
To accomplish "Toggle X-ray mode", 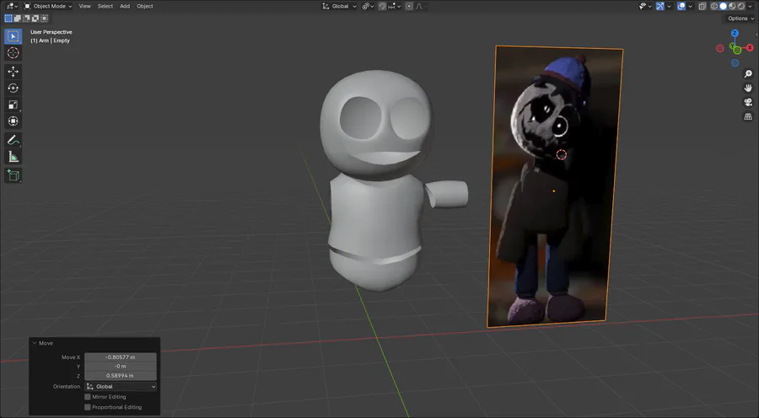I will tap(702, 6).
